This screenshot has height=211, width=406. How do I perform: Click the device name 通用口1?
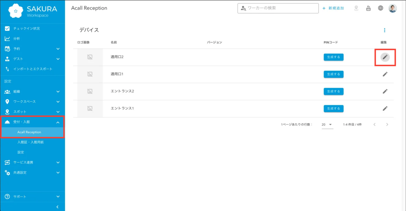(117, 74)
